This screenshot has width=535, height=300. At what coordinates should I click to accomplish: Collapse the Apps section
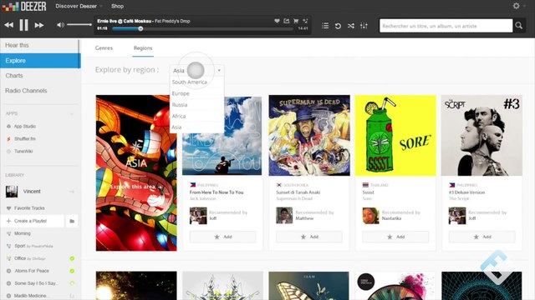pyautogui.click(x=72, y=113)
